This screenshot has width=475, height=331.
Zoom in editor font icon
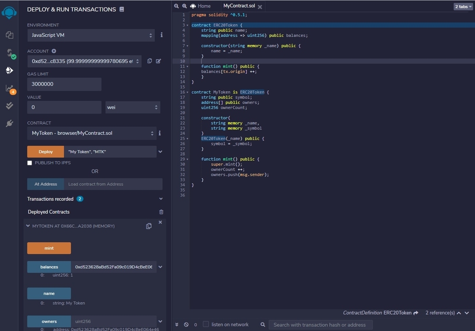point(184,6)
